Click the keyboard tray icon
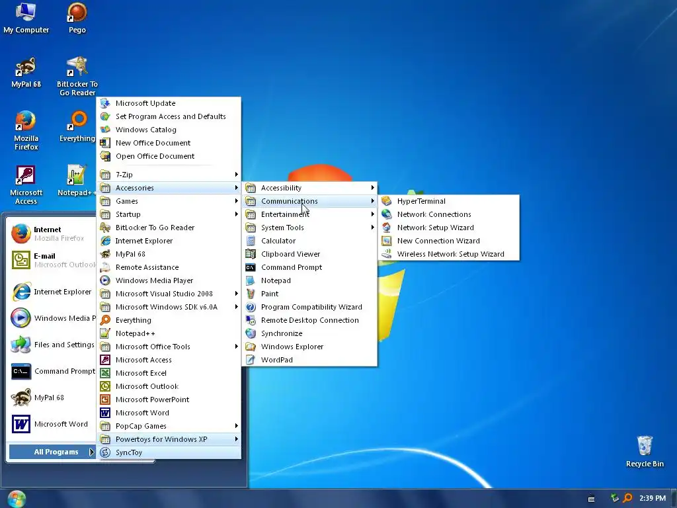677x508 pixels. pos(592,499)
